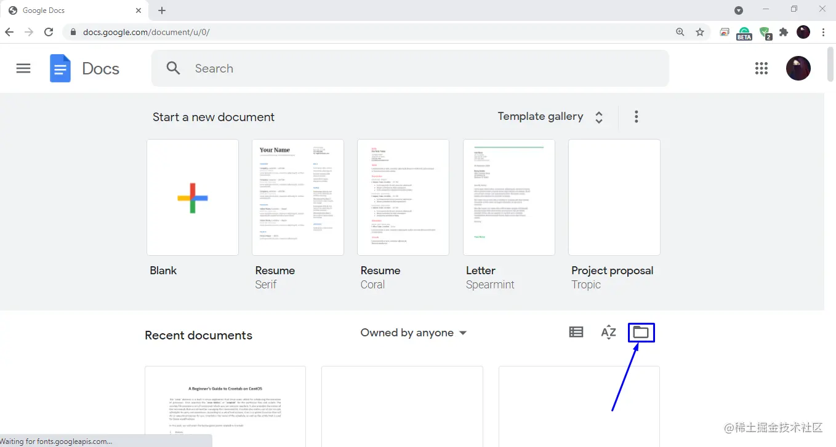Create a Blank document
The height and width of the screenshot is (447, 836).
[193, 197]
